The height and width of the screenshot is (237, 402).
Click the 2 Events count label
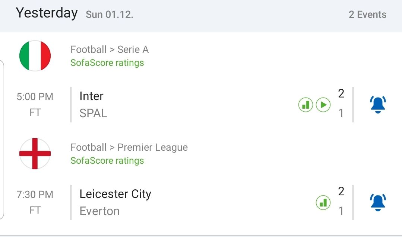367,15
